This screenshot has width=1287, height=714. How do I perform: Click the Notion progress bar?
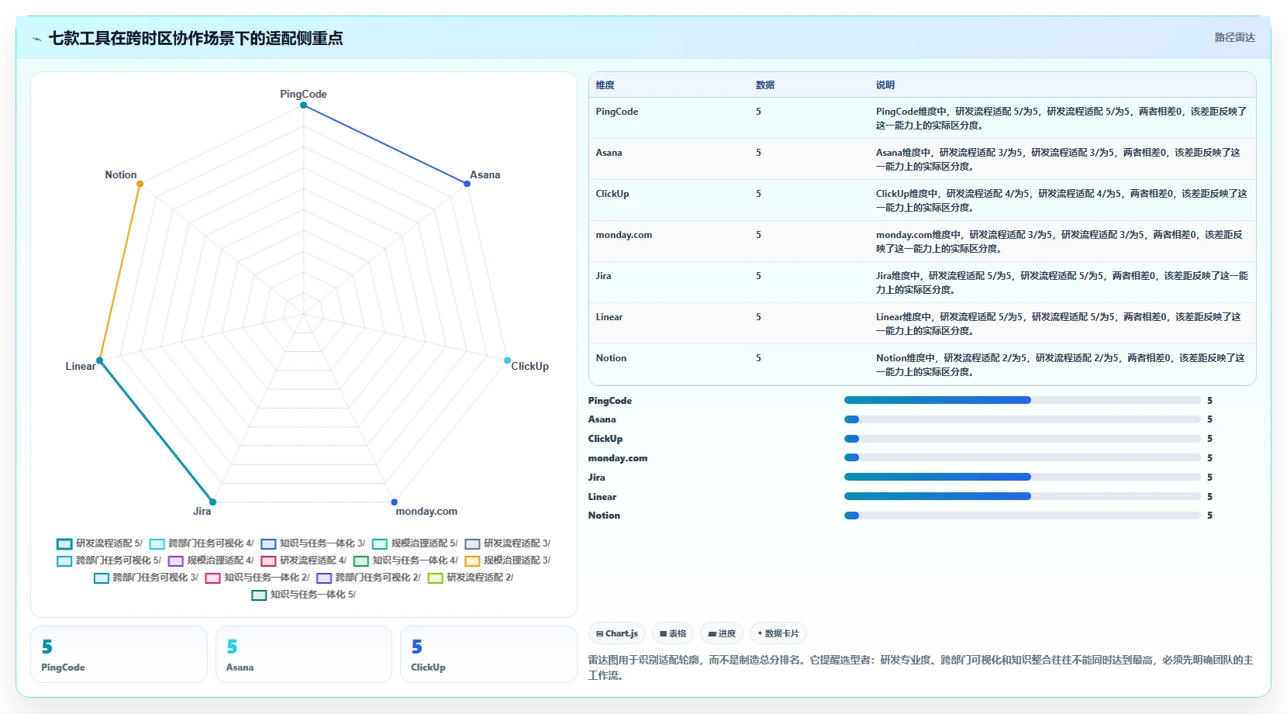pyautogui.click(x=1022, y=516)
